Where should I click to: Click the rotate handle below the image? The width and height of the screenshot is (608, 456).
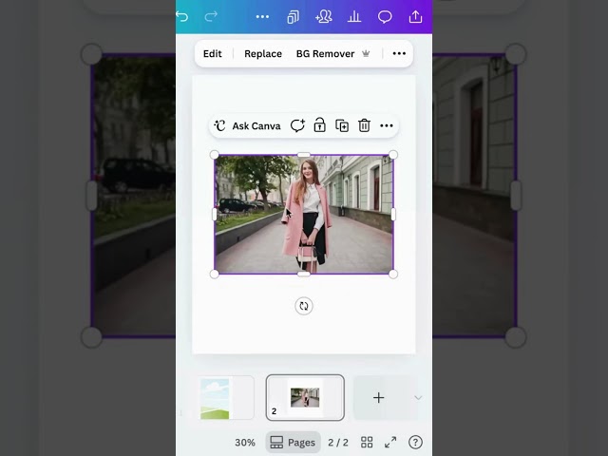(304, 306)
